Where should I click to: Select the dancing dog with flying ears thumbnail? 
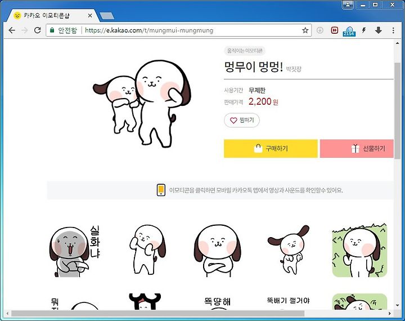(x=288, y=249)
